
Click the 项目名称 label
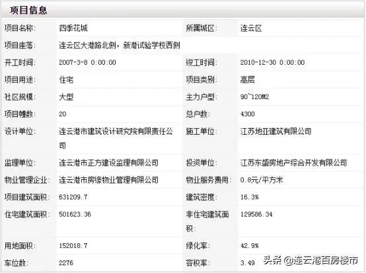click(20, 28)
